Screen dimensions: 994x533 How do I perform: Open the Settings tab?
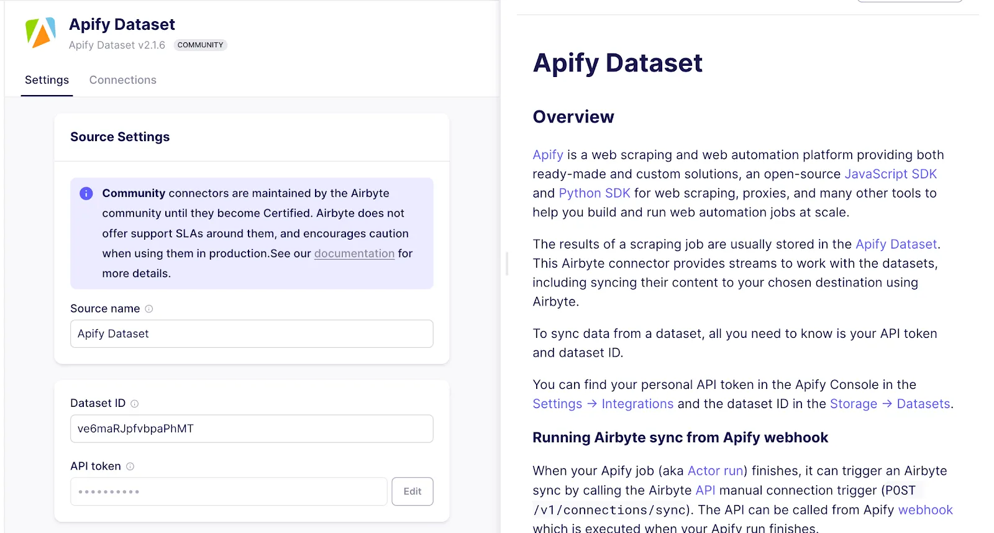click(47, 80)
